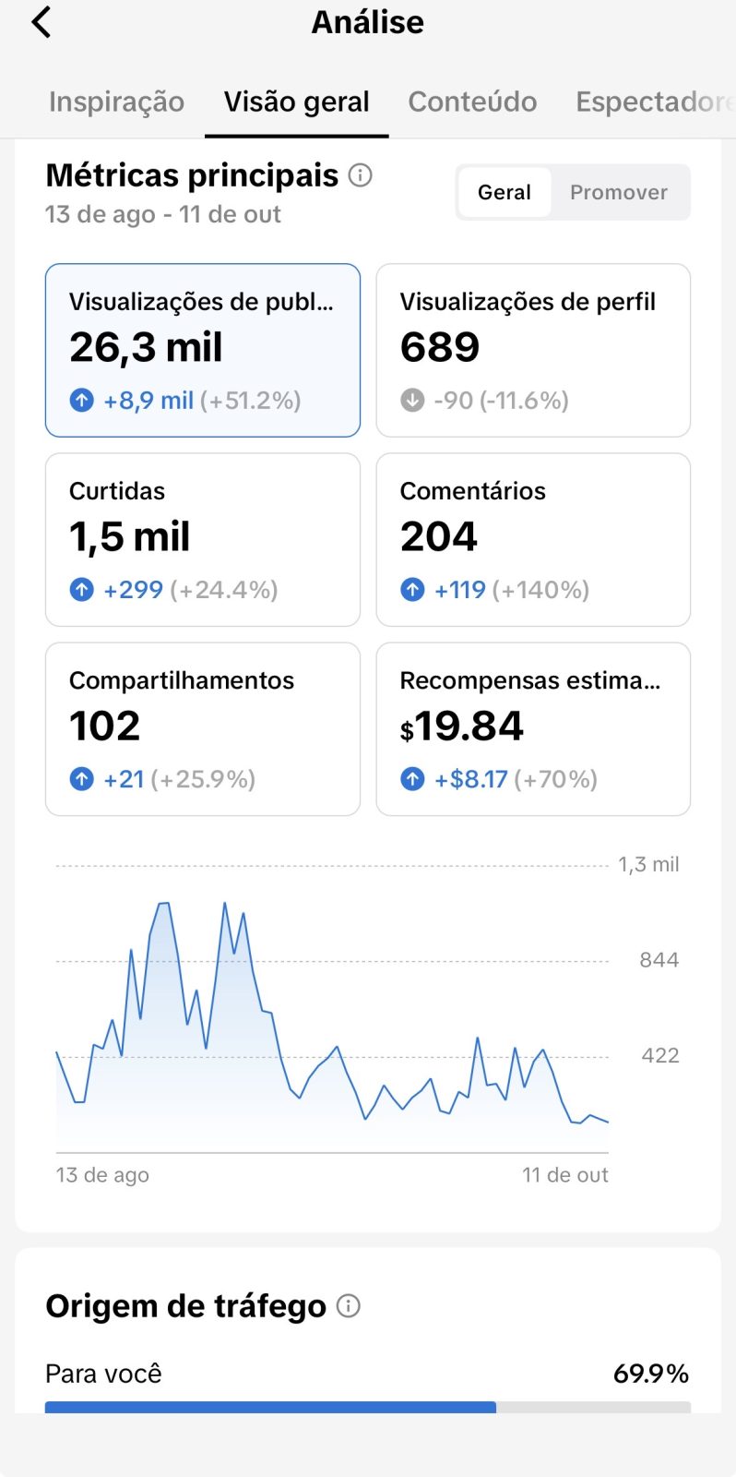Tap the +$8.17 rewards change value
This screenshot has width=736, height=1477.
point(471,779)
